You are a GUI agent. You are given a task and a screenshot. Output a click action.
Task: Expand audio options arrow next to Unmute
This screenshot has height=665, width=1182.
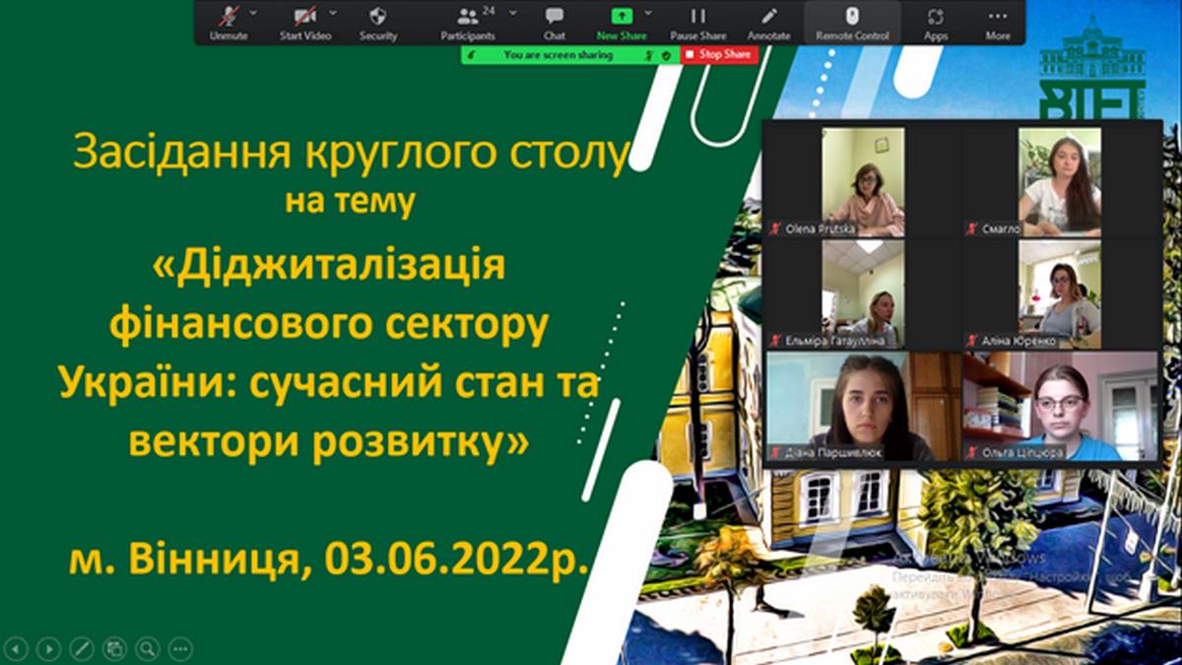[x=254, y=13]
